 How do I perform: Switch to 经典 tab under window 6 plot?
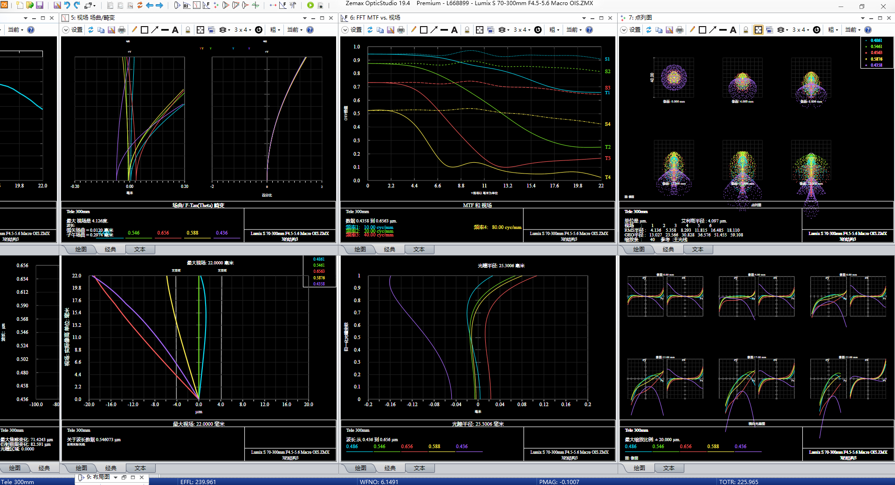click(390, 249)
